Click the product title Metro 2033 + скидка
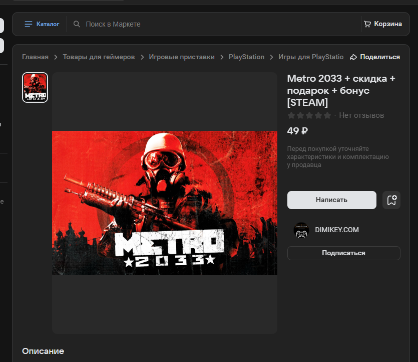 (341, 90)
